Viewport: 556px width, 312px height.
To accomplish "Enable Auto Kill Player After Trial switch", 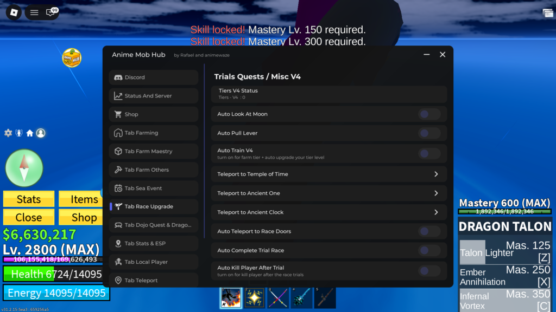I will (x=429, y=271).
